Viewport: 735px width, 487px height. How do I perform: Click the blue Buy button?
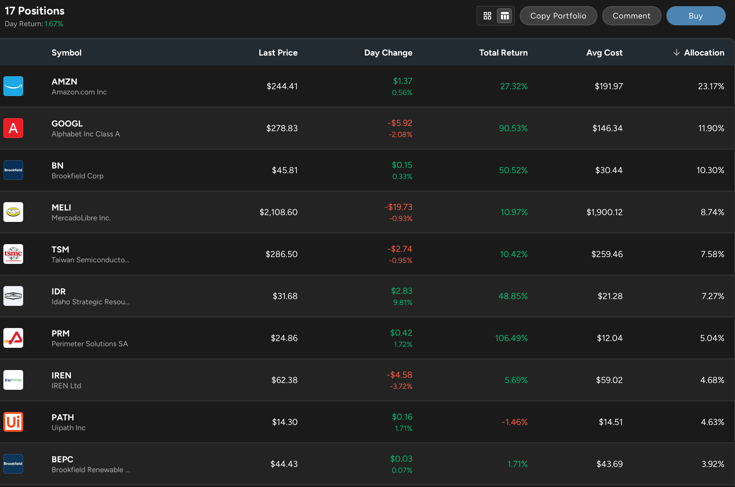[696, 15]
